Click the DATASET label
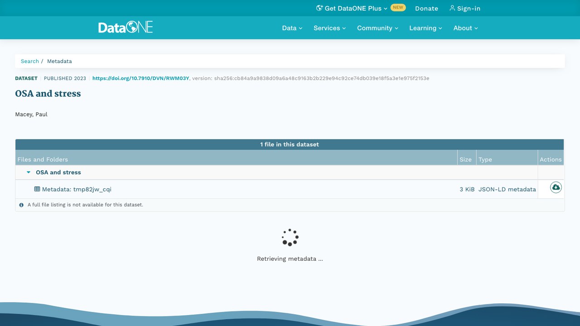 coord(26,78)
